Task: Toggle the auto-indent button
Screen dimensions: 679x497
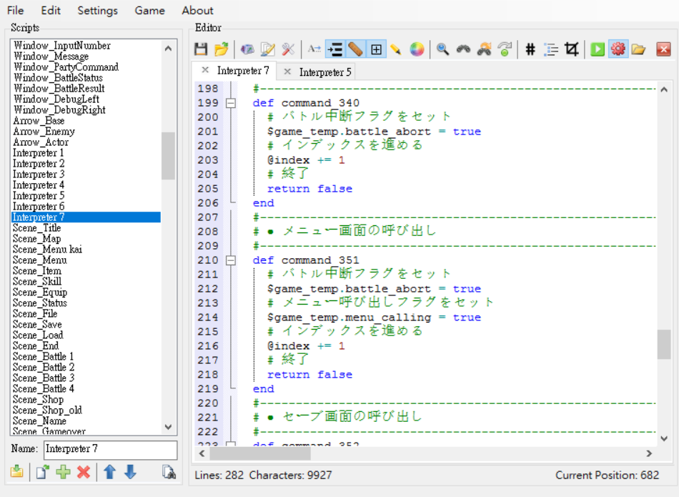Action: pyautogui.click(x=334, y=49)
